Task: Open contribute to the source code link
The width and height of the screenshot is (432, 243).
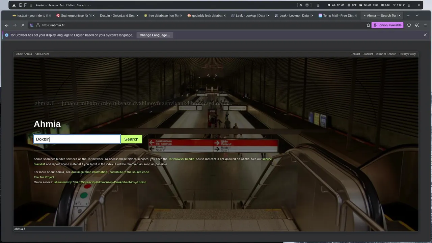Action: (129, 172)
